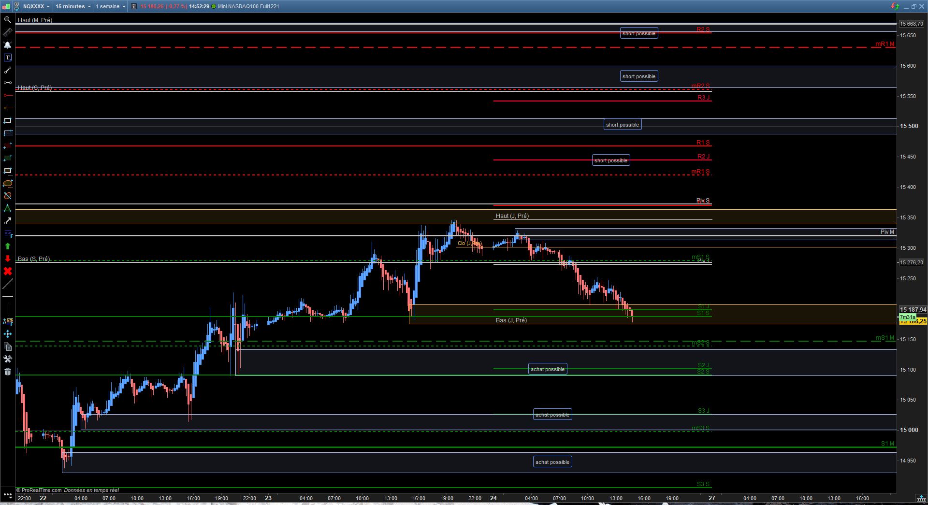Image resolution: width=928 pixels, height=505 pixels.
Task: Select the diagonal segment drawing tool
Action: coord(8,70)
